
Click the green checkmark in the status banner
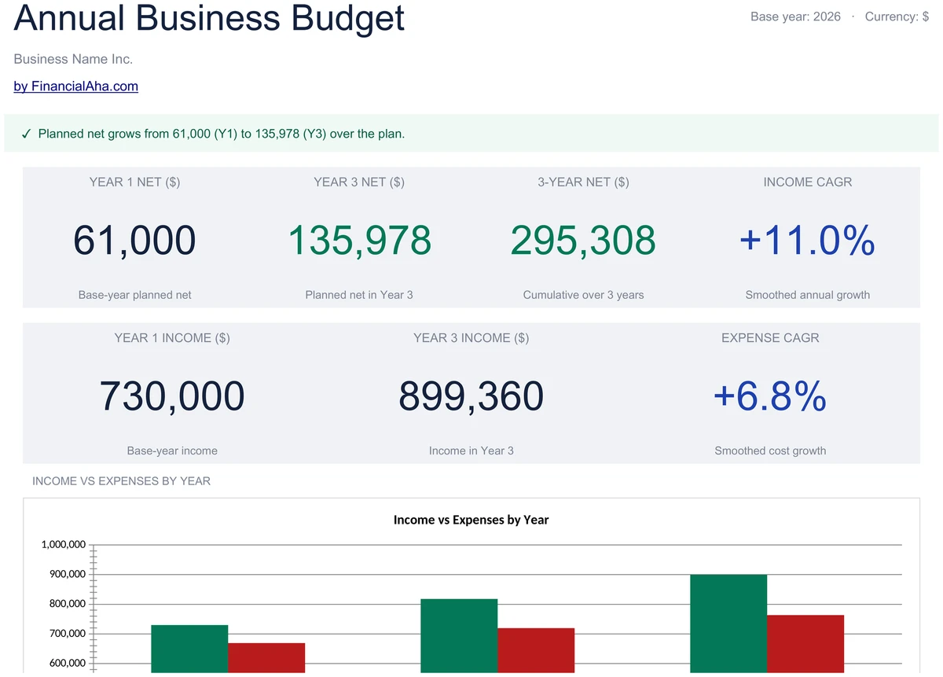[26, 134]
